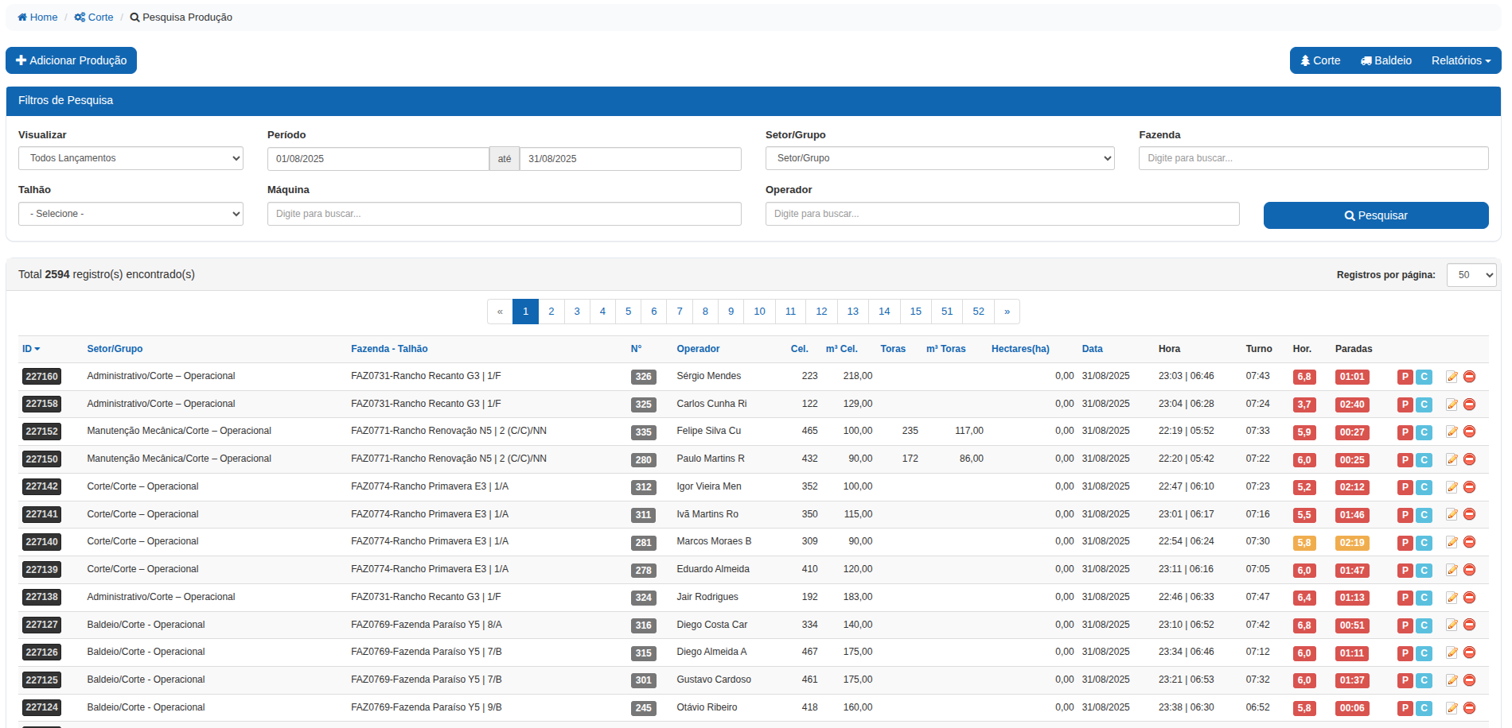Click the blue C icon for record 227150
Image resolution: width=1512 pixels, height=728 pixels.
tap(1424, 460)
